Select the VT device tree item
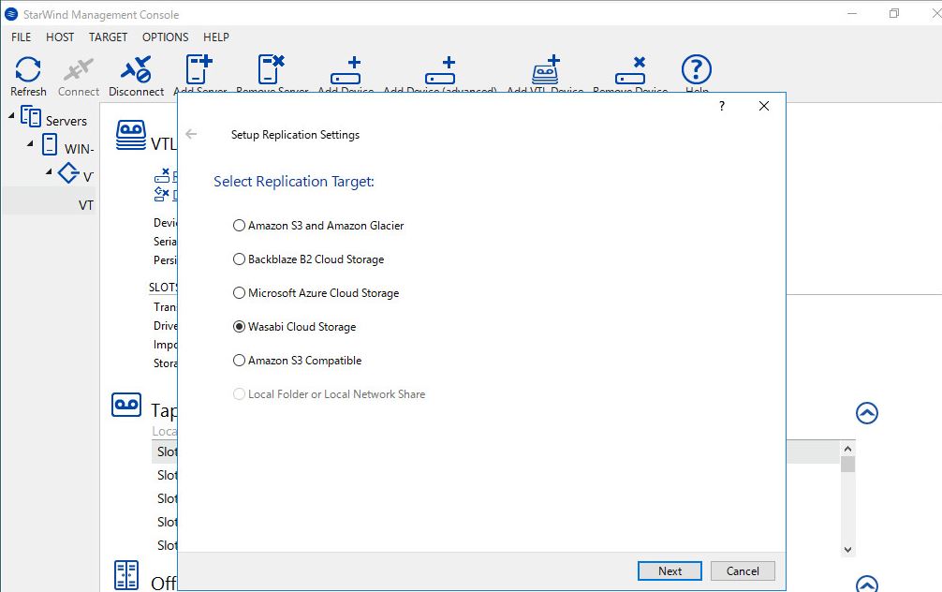Image resolution: width=942 pixels, height=592 pixels. 86,205
